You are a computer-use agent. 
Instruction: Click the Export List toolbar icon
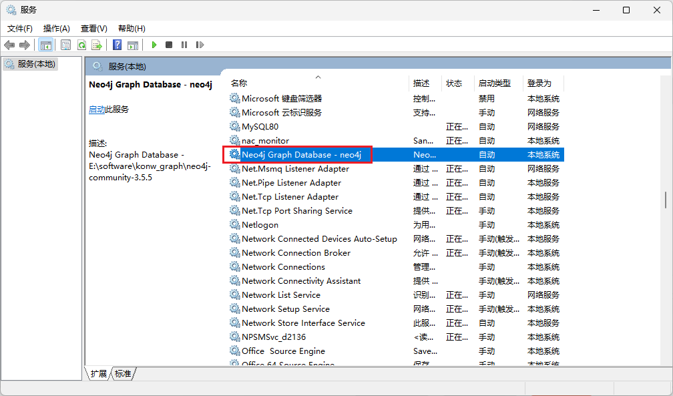(x=97, y=45)
